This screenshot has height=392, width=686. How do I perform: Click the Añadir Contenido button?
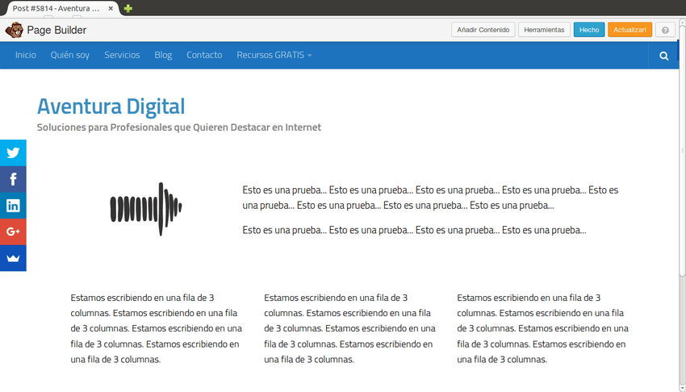[483, 30]
